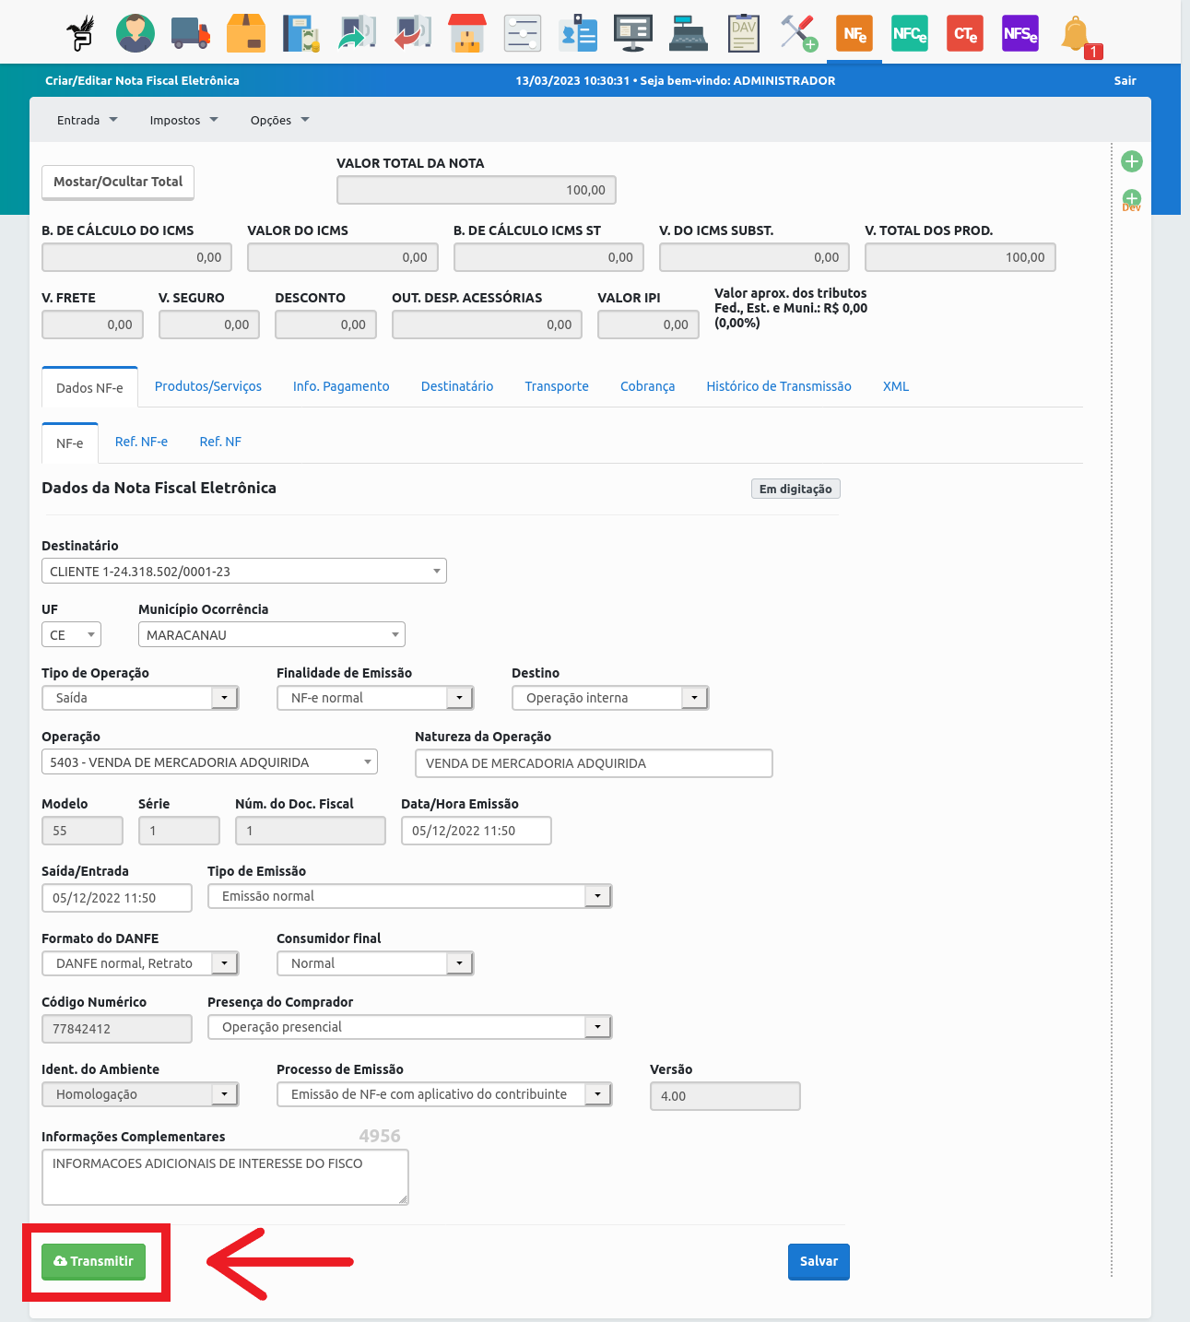Click the Informações Complementares text area
This screenshot has width=1190, height=1322.
coord(225,1177)
